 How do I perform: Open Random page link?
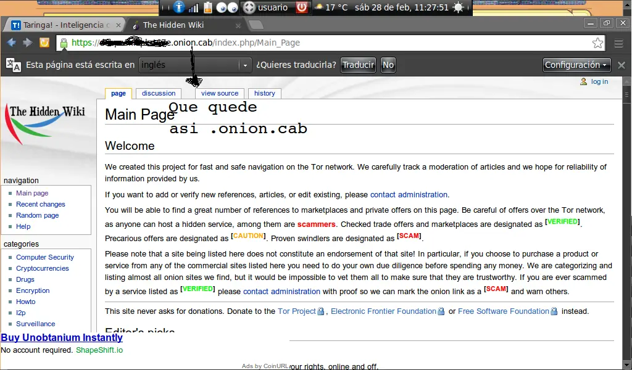[38, 215]
